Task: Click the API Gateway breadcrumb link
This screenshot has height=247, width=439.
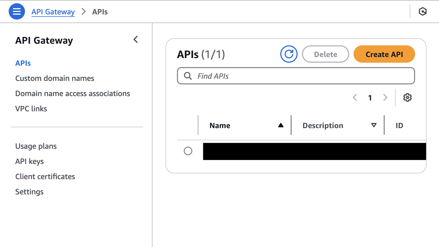Action: click(53, 12)
